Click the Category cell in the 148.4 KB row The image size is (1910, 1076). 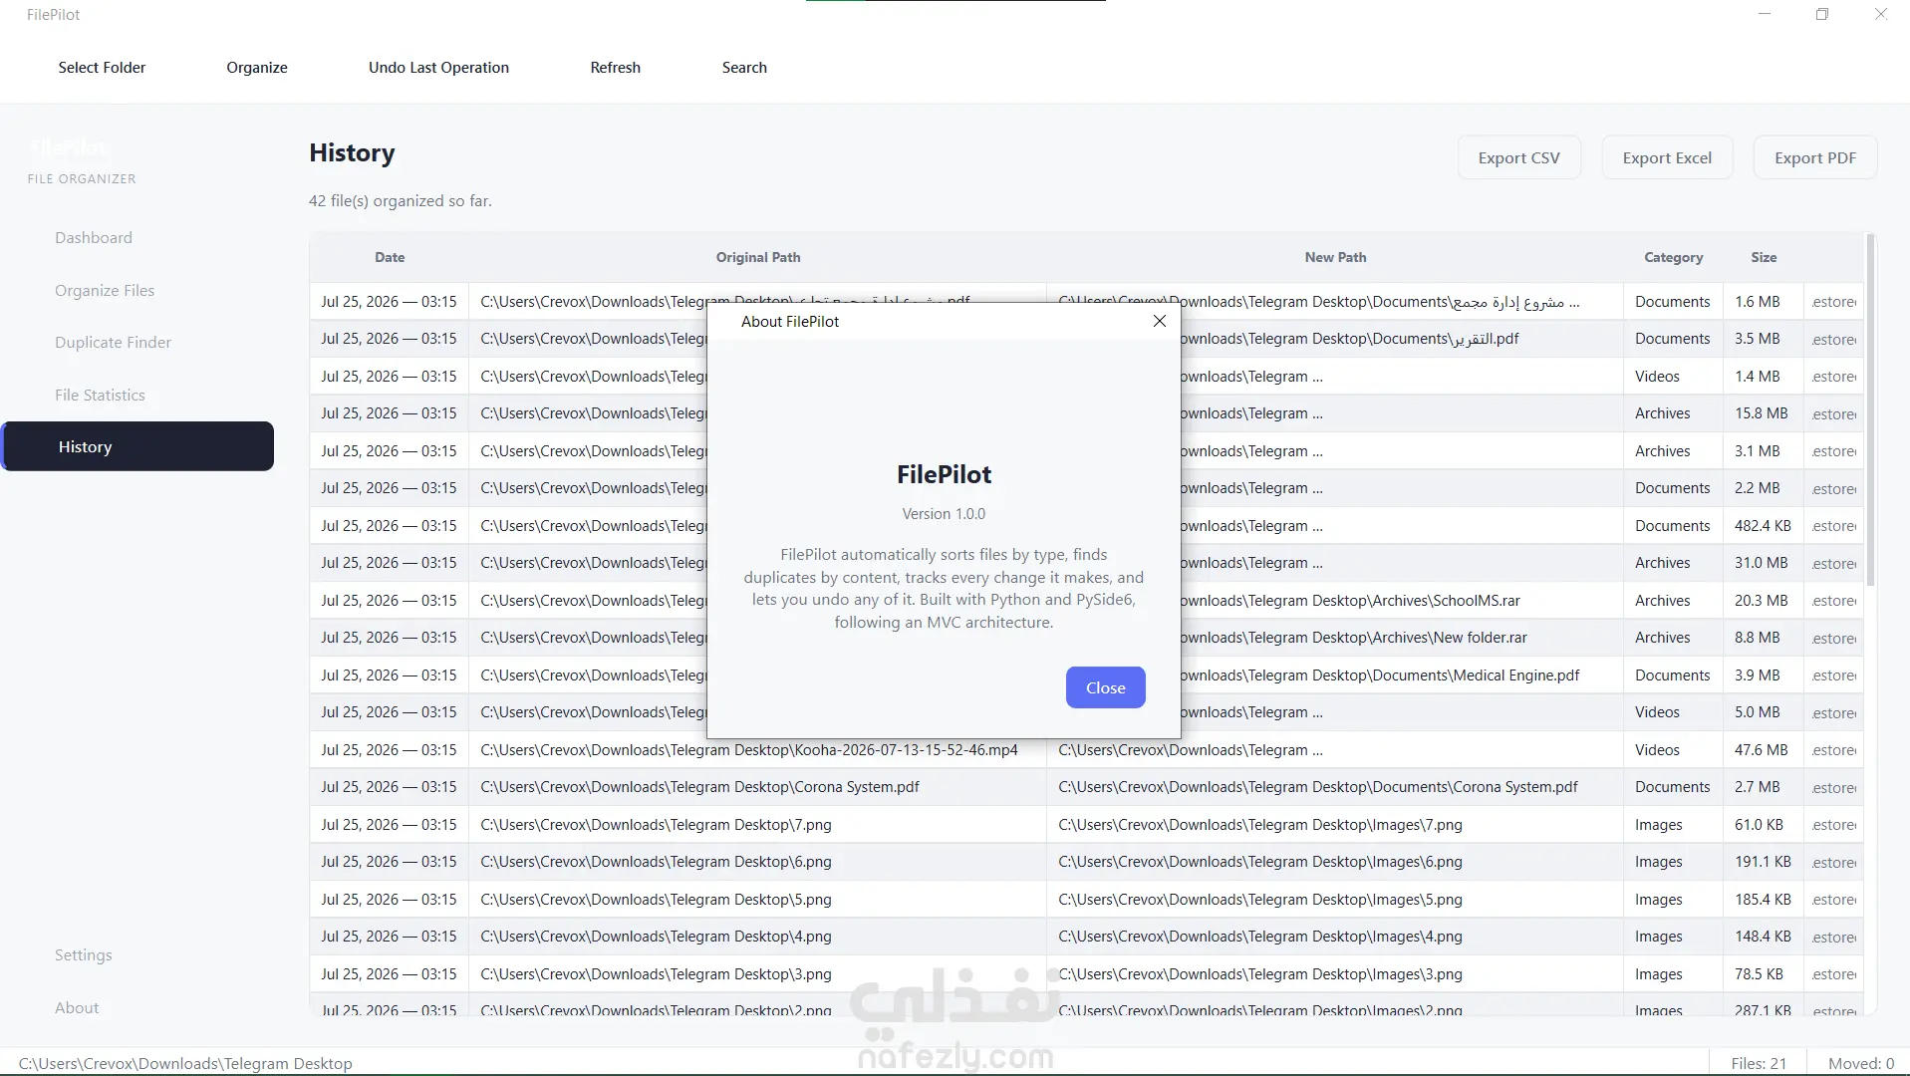[x=1673, y=937]
